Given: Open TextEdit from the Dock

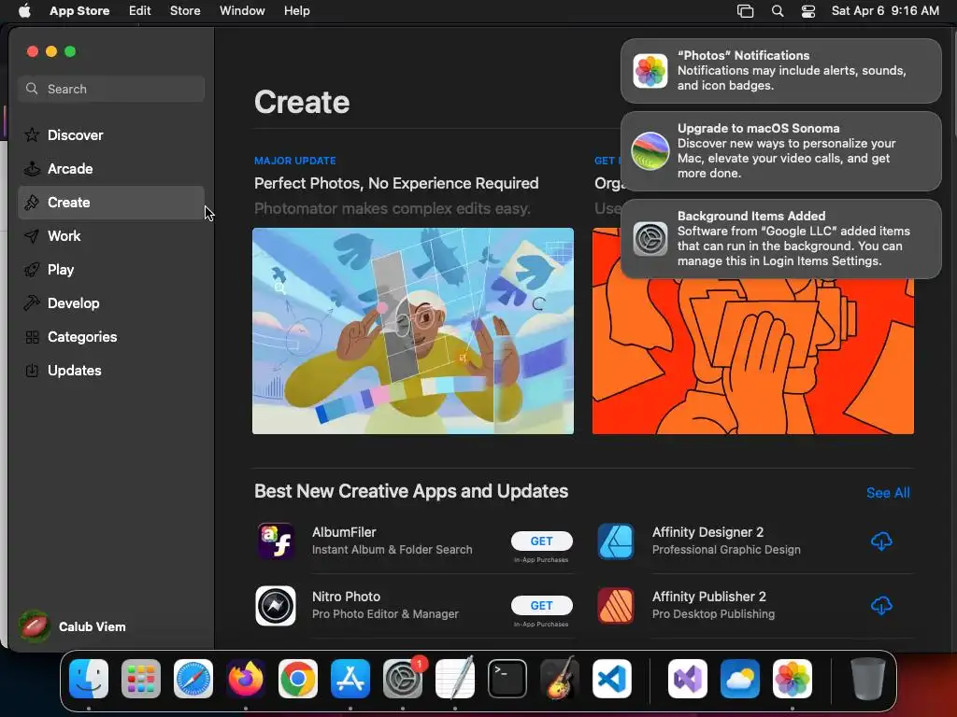Looking at the screenshot, I should (x=455, y=679).
